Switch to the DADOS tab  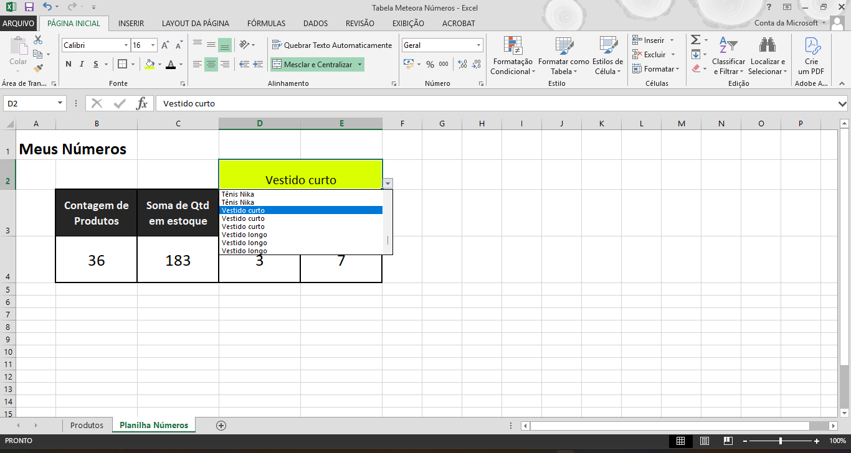315,24
